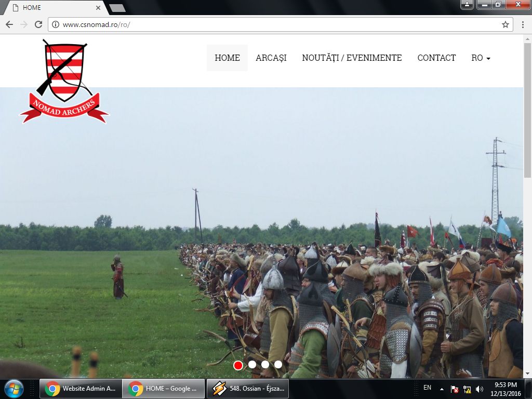Open the volume speaker icon
Viewport: 532px width, 399px height.
(x=480, y=389)
